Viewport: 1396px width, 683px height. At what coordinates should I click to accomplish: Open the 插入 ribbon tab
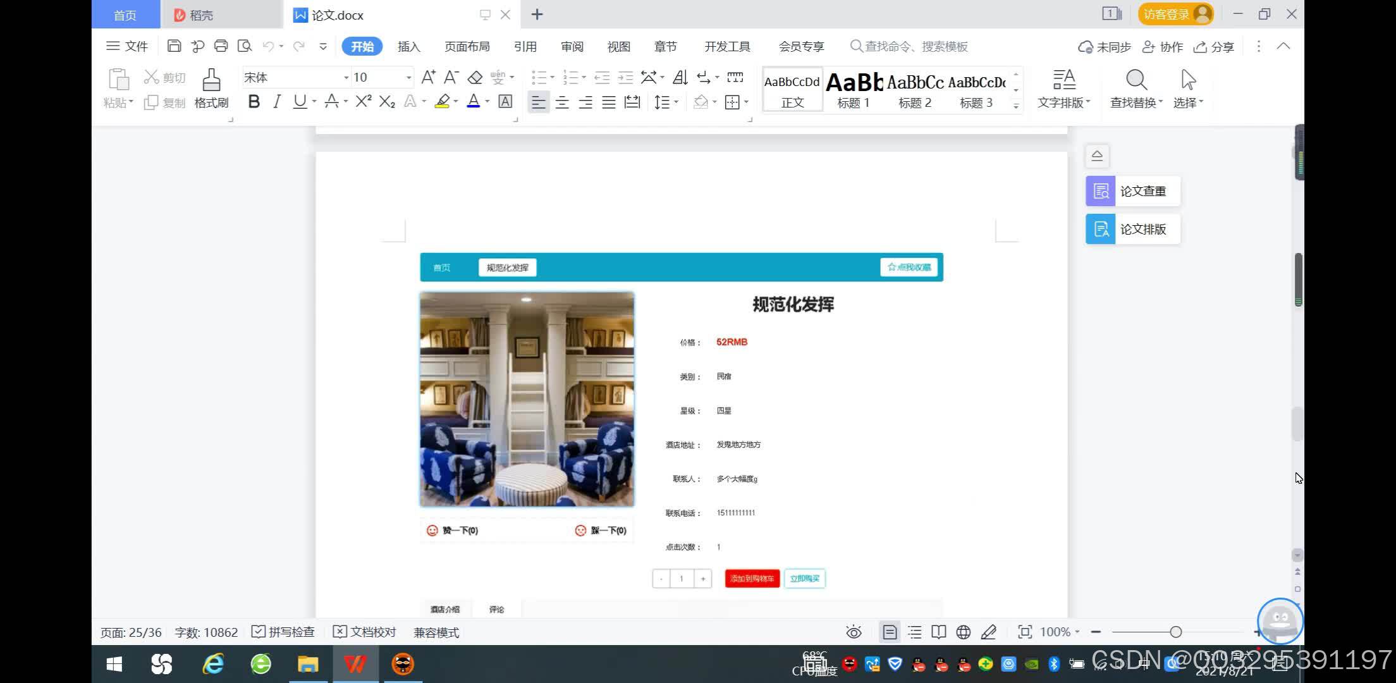408,46
